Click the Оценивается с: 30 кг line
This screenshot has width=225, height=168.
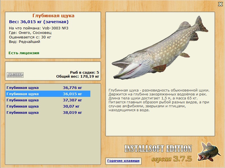tap(30, 37)
